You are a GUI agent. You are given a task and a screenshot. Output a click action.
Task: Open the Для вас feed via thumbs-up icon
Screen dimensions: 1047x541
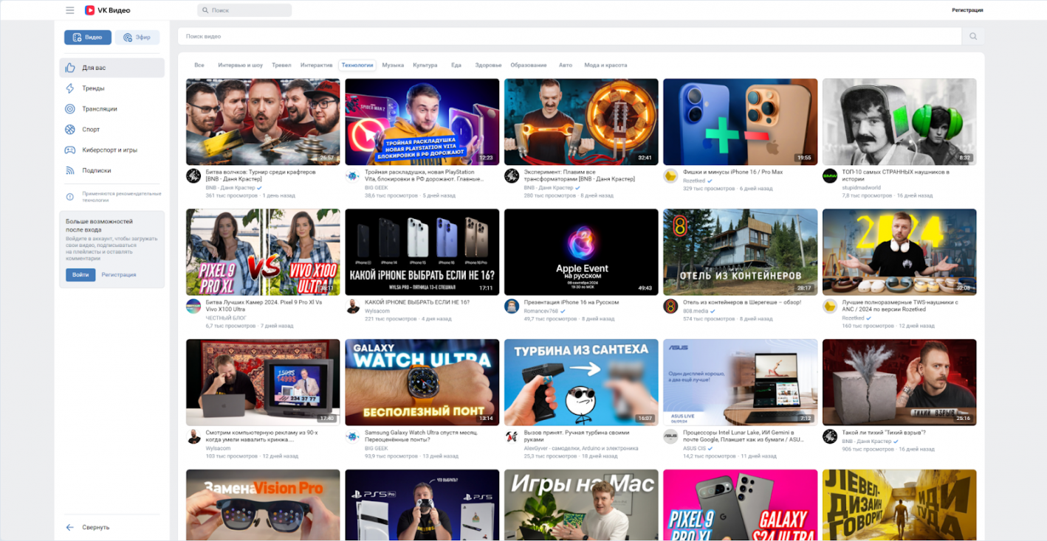[70, 68]
